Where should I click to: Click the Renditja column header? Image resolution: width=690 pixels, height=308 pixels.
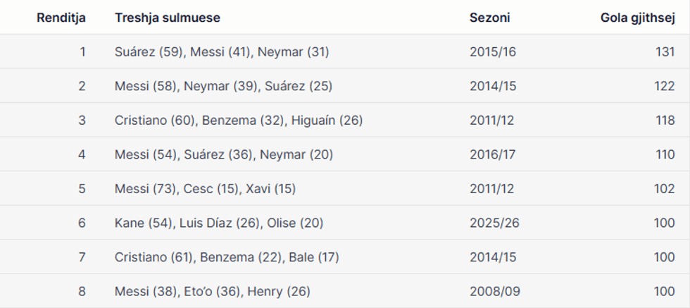tap(61, 18)
